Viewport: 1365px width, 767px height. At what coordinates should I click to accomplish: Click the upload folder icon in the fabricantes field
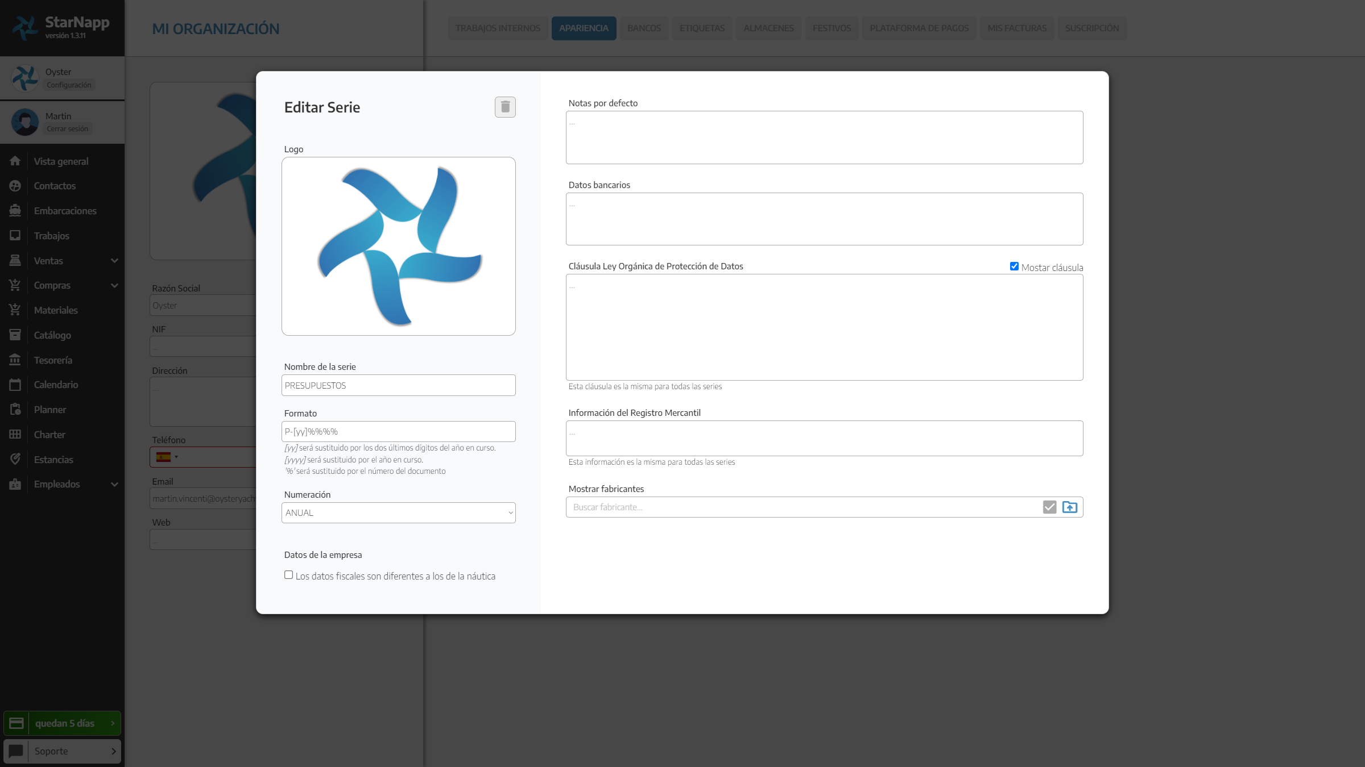click(x=1069, y=507)
